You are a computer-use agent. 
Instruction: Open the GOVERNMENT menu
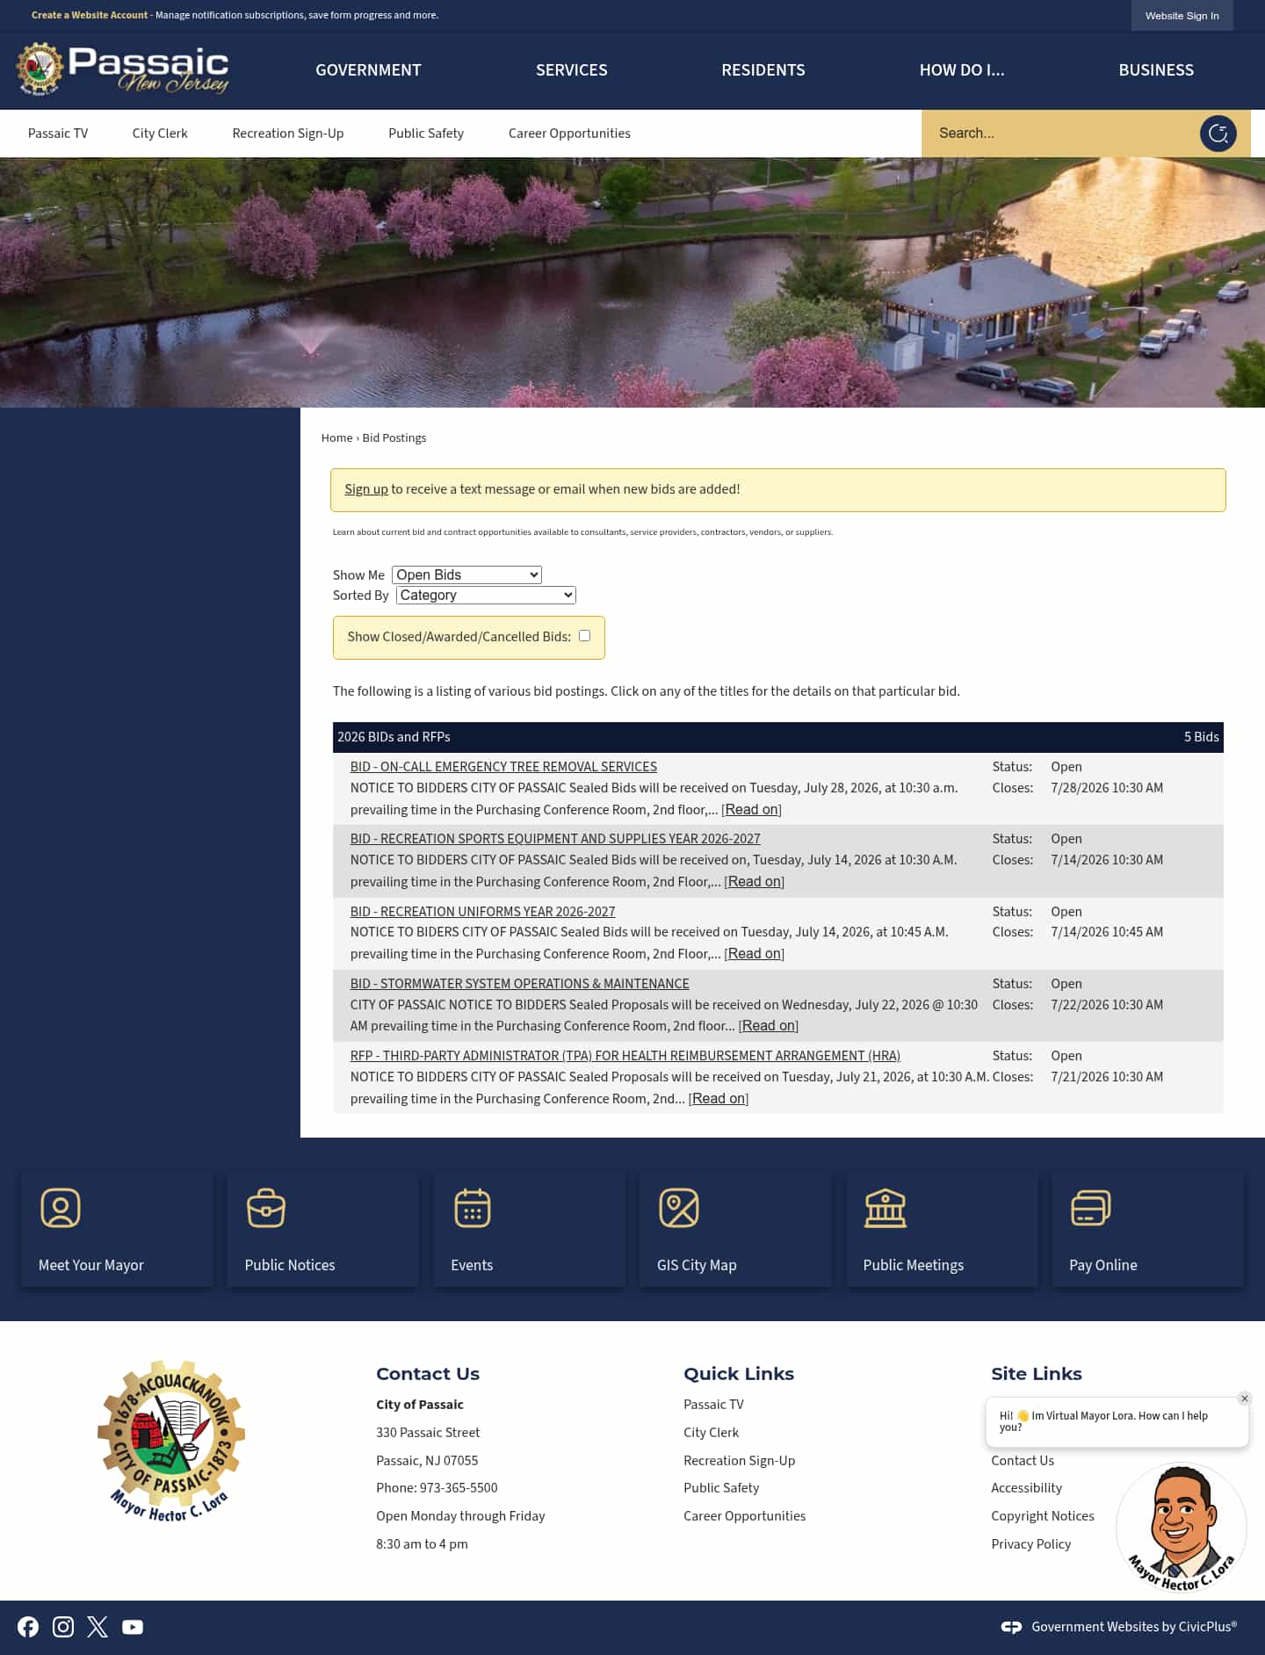[368, 70]
